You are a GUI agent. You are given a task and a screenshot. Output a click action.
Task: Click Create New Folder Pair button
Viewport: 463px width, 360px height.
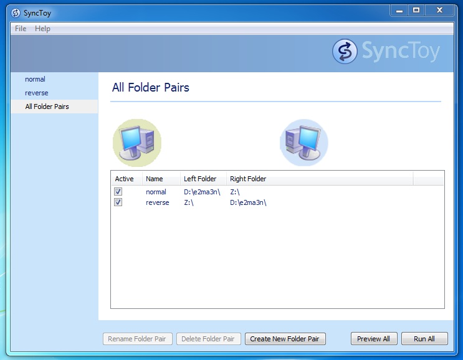(285, 339)
